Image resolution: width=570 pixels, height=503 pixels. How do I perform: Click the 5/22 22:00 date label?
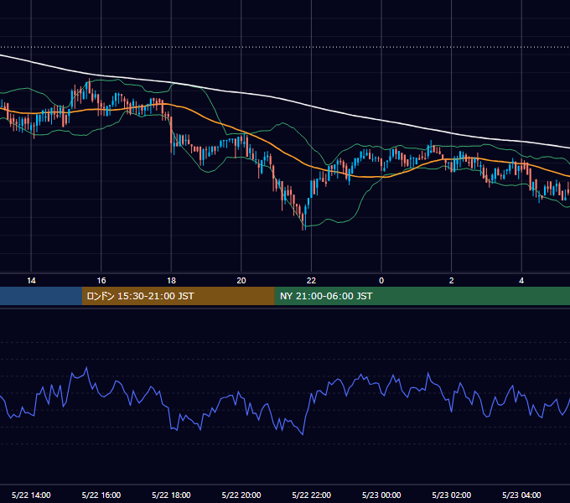pos(312,495)
